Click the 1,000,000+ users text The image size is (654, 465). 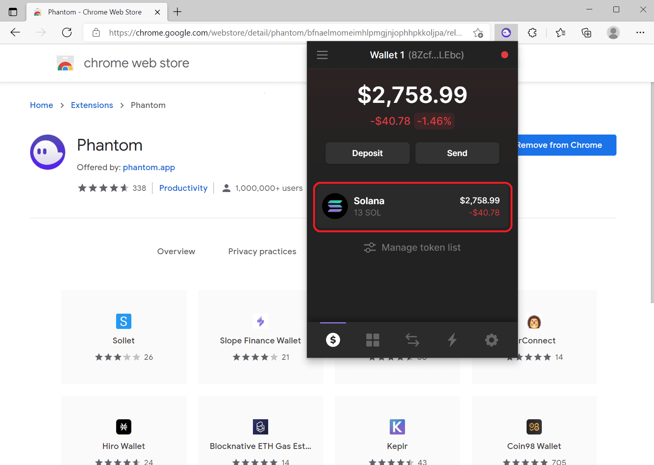coord(269,188)
